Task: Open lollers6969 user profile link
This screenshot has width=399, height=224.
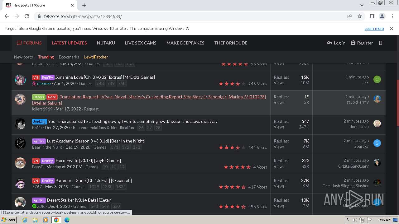Action: (42, 109)
